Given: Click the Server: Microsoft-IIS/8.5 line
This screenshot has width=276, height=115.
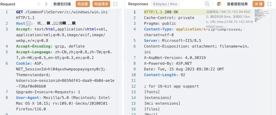Looking at the screenshot, I should [x=173, y=41].
